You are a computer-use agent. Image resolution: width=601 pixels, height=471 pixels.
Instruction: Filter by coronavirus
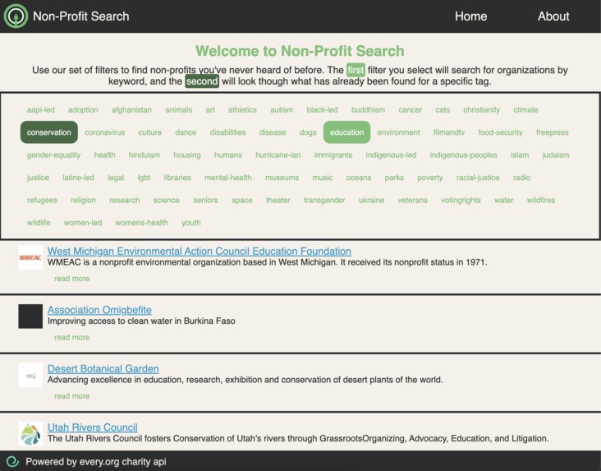[104, 132]
